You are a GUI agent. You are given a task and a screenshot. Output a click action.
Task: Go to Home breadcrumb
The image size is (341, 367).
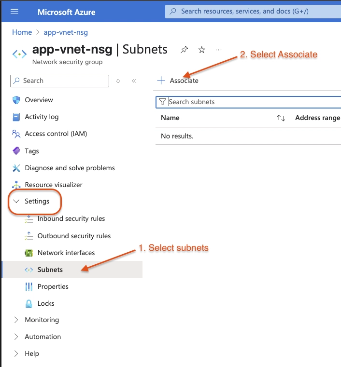click(x=22, y=32)
